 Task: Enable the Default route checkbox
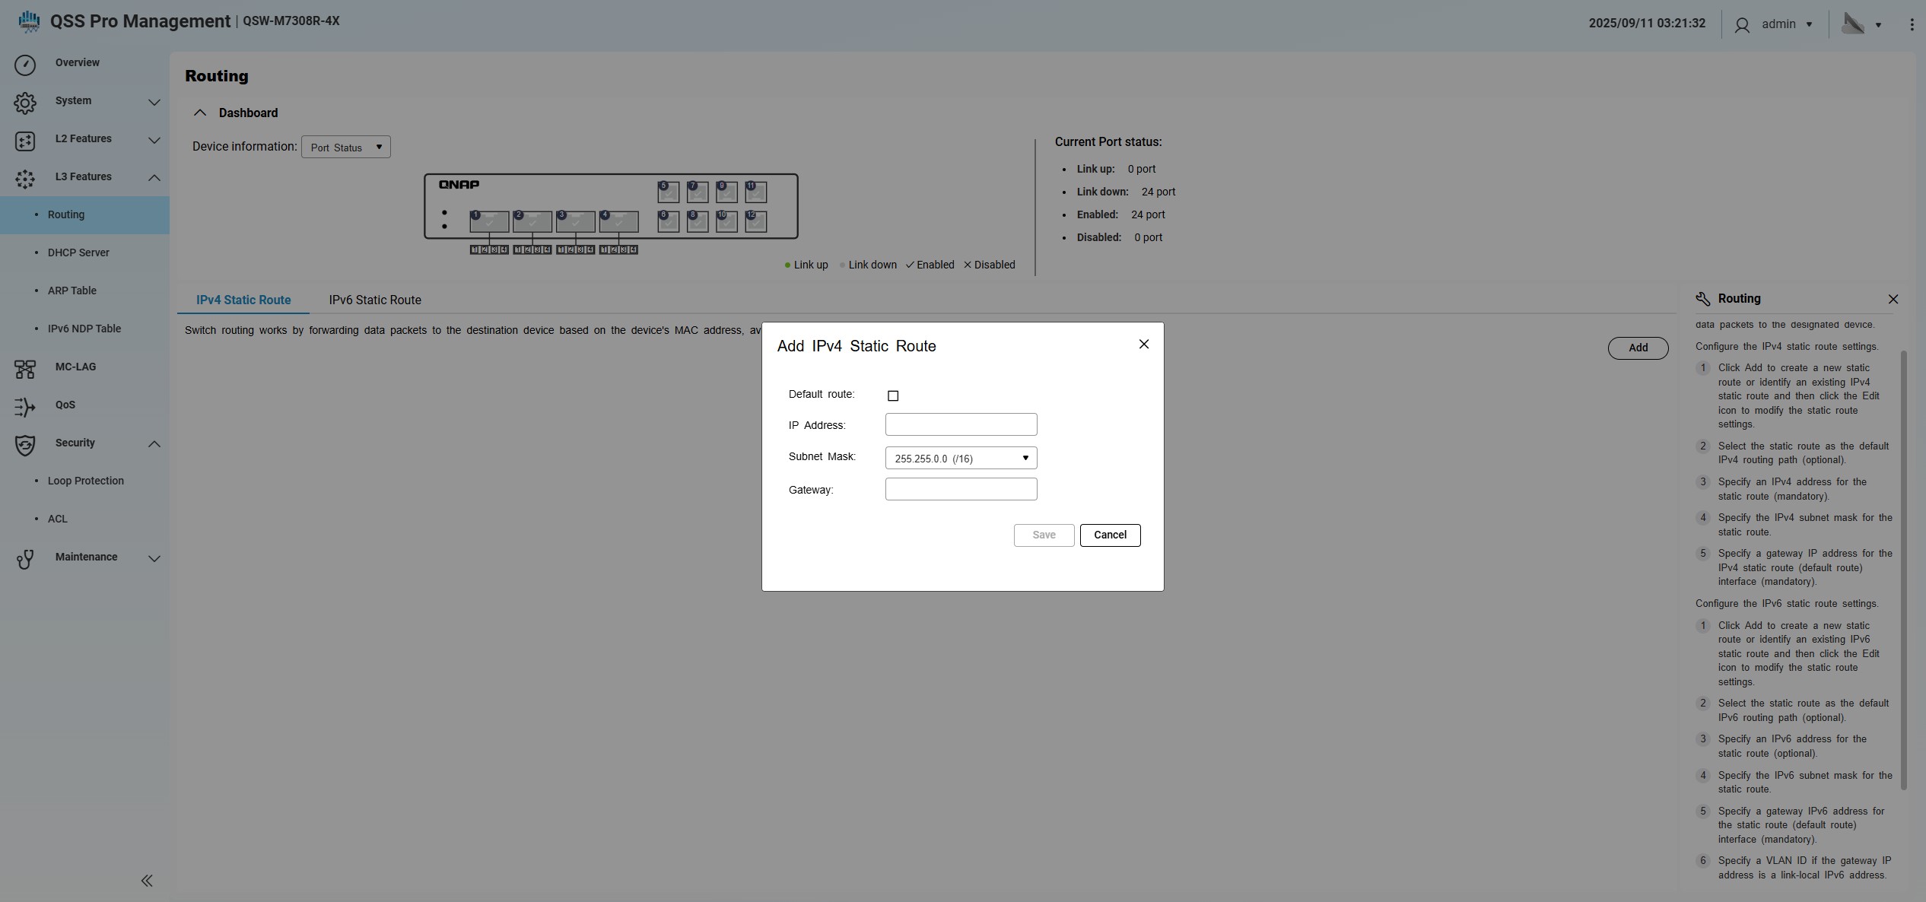893,395
